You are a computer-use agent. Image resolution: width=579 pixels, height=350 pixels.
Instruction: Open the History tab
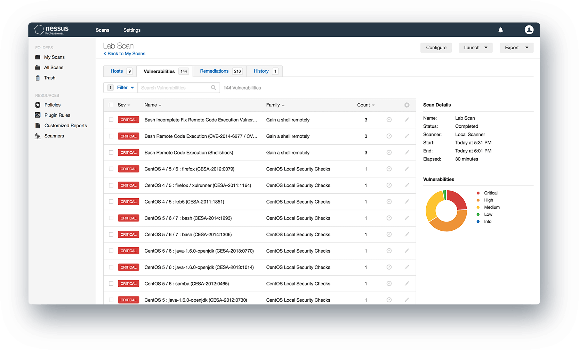[x=265, y=71]
